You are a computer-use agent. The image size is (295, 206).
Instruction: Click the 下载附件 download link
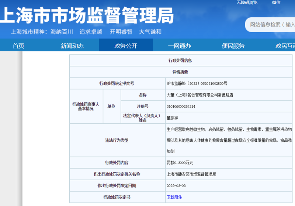174,197
